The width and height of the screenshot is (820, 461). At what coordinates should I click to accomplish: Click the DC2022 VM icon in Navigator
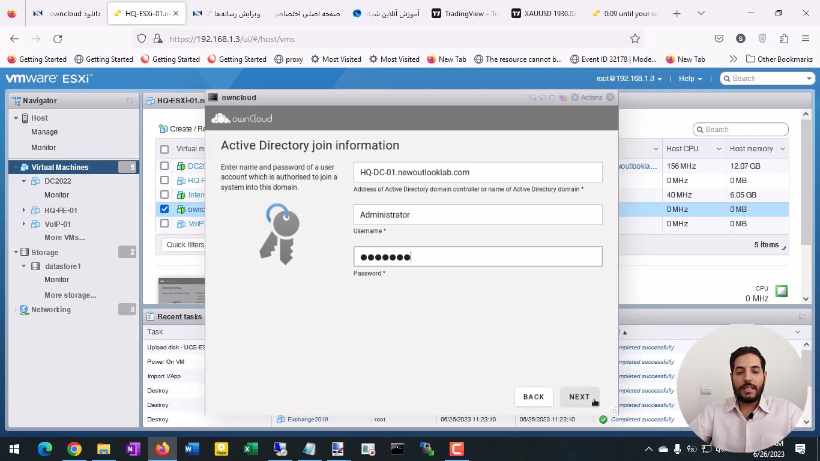[35, 181]
